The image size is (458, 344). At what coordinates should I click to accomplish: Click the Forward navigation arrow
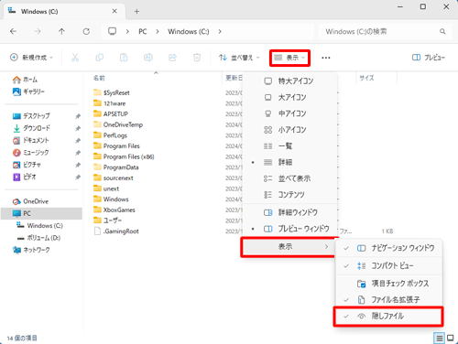pos(38,31)
